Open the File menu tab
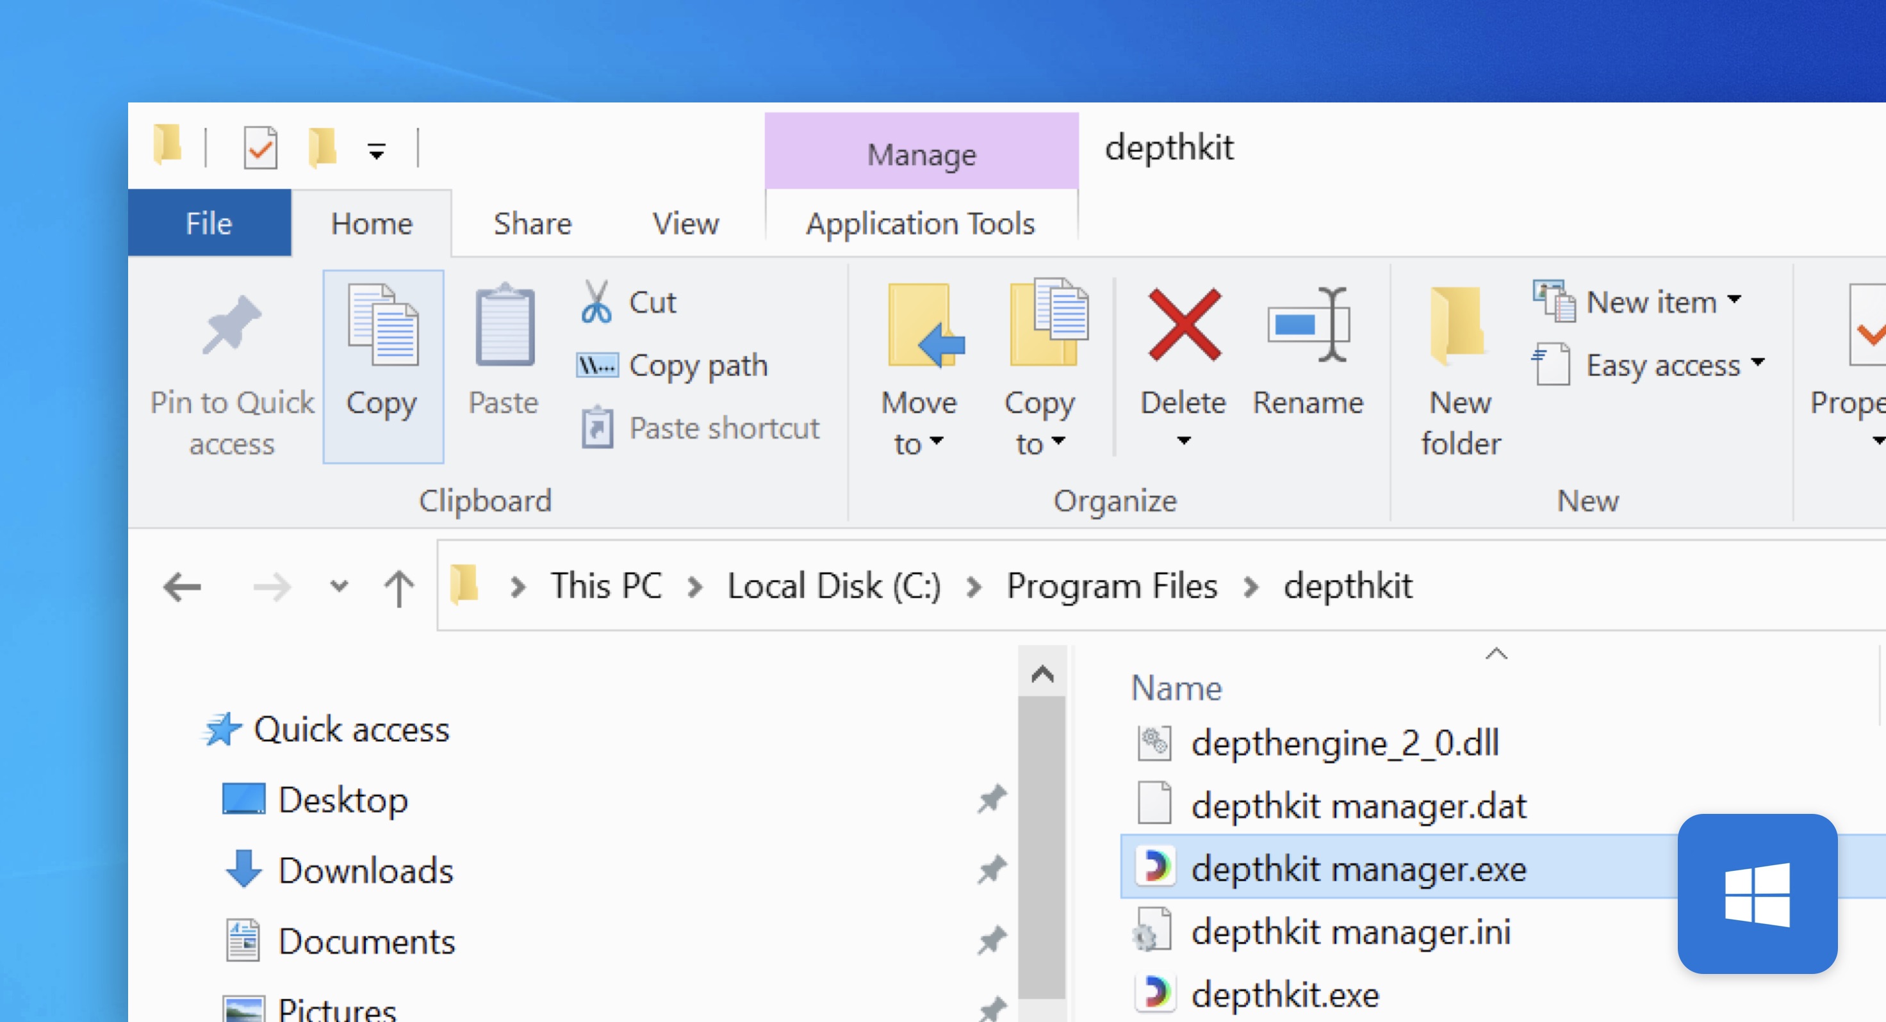 tap(209, 223)
